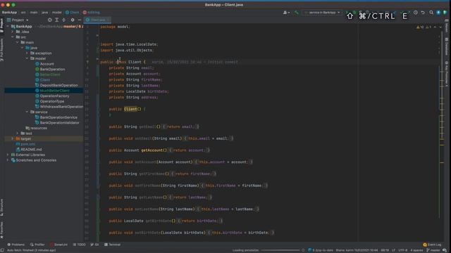Expand External Libraries node
Image resolution: width=451 pixels, height=253 pixels.
8,155
